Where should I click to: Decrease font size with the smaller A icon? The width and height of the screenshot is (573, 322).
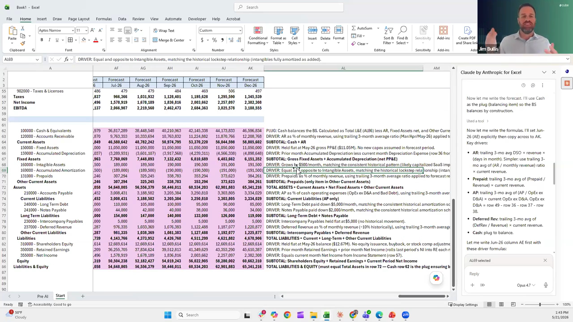tap(100, 30)
